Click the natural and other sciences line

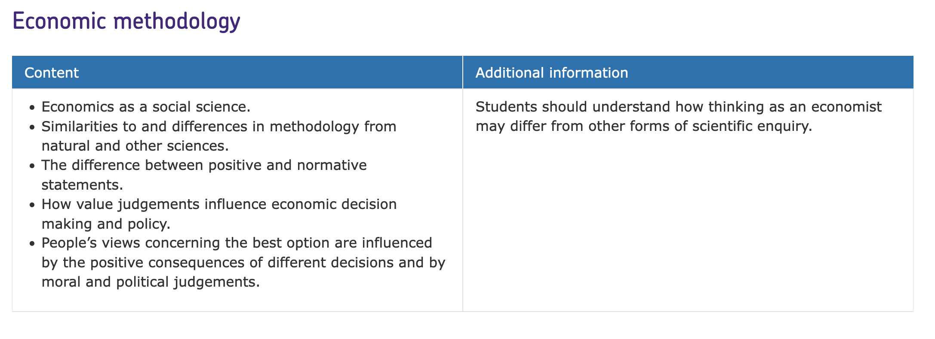[x=135, y=146]
